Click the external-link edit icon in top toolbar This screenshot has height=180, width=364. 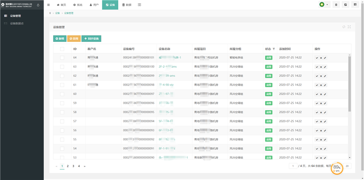tap(346, 5)
